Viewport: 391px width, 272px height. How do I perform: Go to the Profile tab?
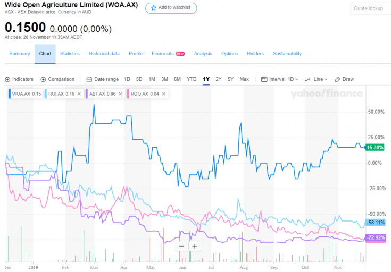point(136,54)
